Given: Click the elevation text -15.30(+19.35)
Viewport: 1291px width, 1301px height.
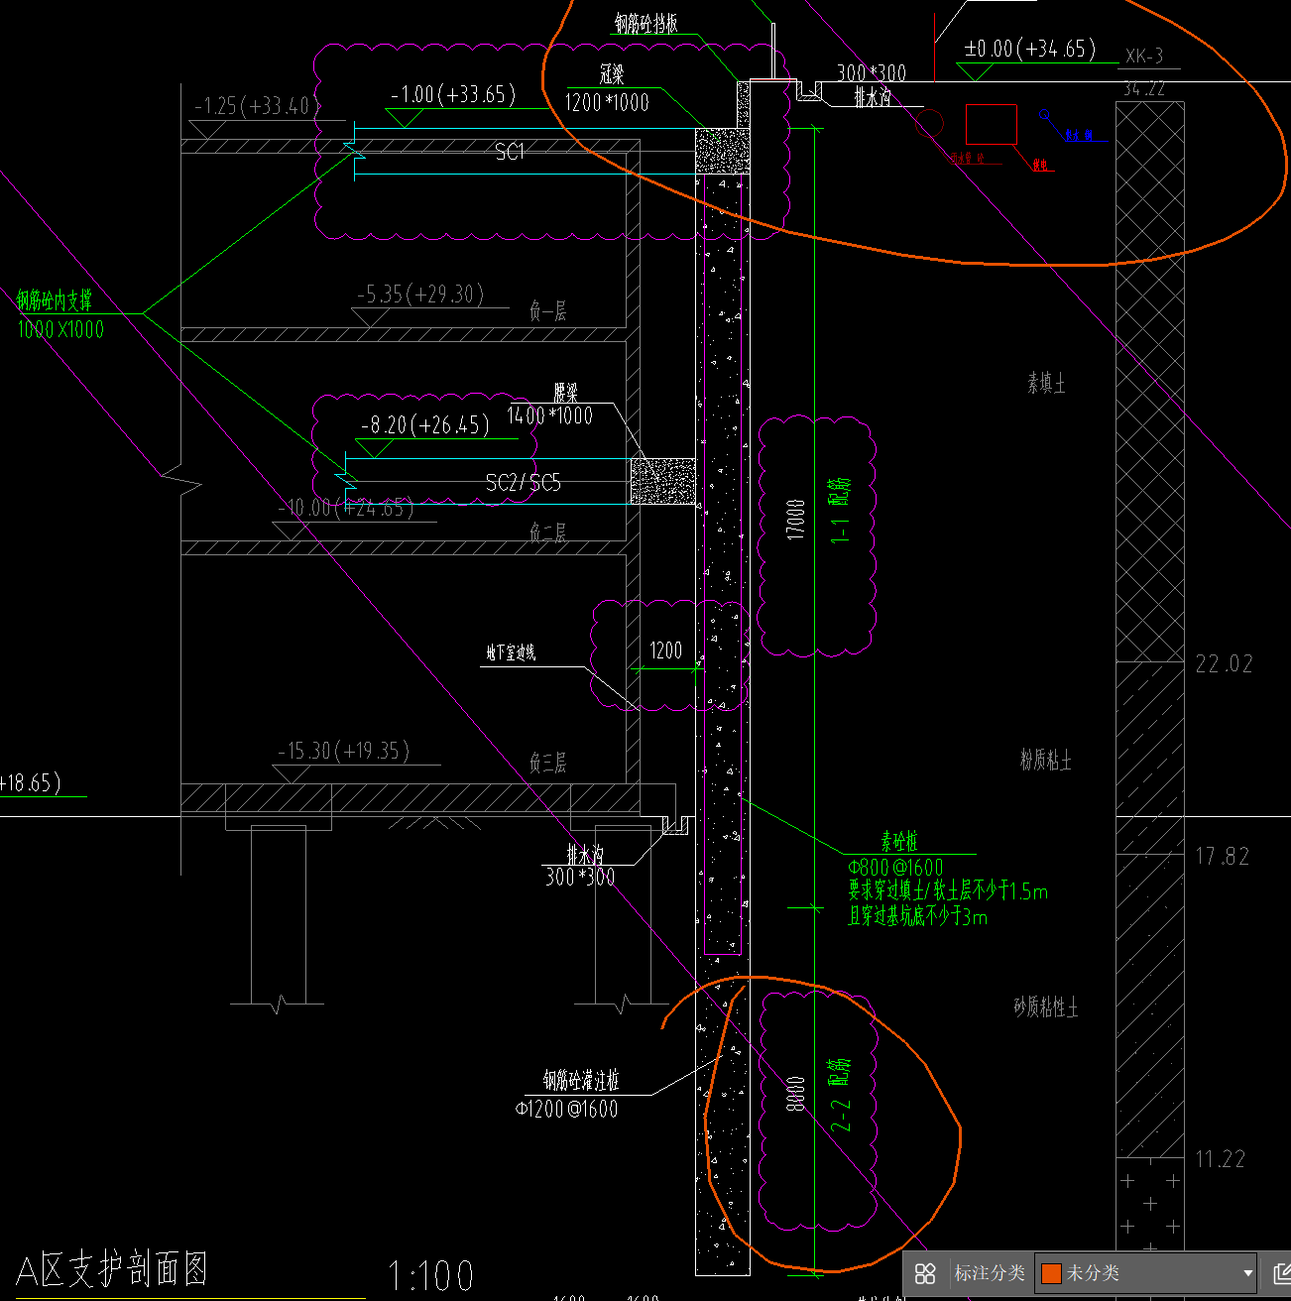Looking at the screenshot, I should 343,751.
